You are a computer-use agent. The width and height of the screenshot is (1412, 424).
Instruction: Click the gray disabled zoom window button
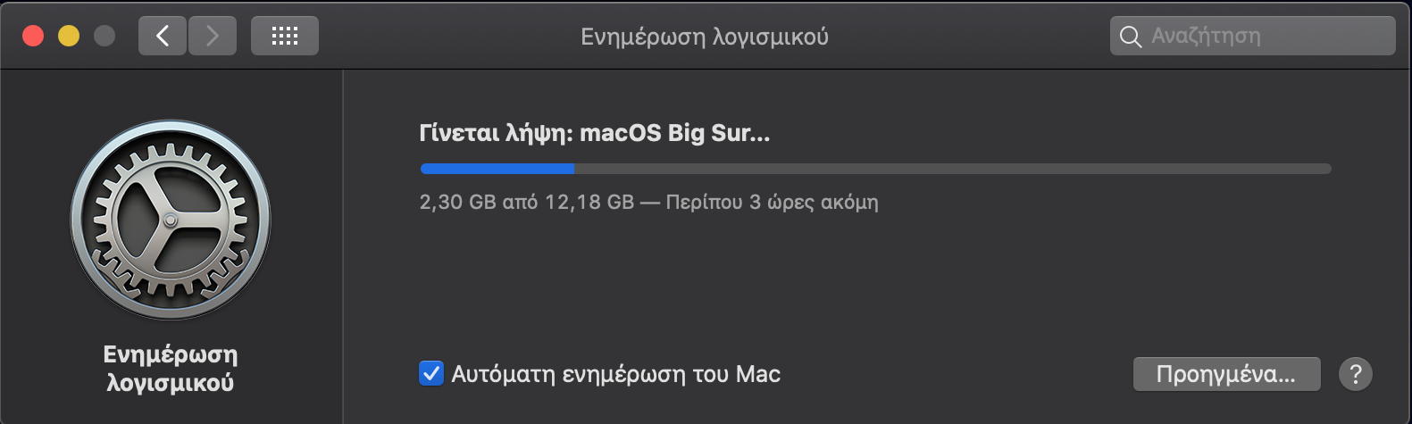pyautogui.click(x=104, y=36)
